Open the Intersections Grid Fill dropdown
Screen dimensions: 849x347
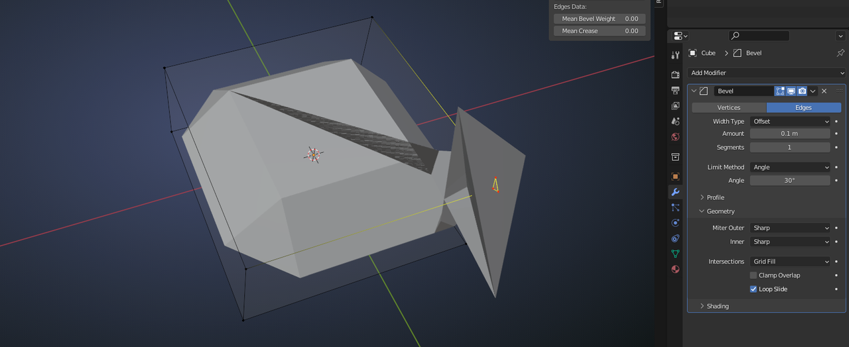coord(790,262)
